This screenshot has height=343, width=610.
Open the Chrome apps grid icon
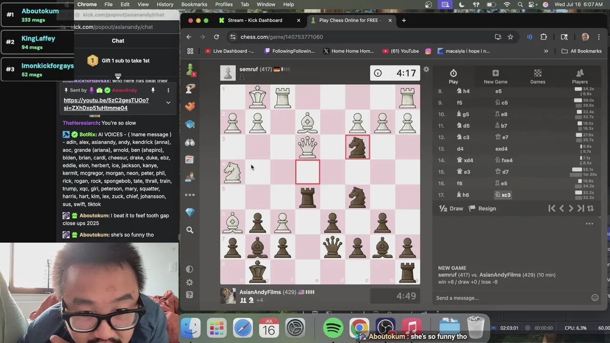(x=190, y=51)
